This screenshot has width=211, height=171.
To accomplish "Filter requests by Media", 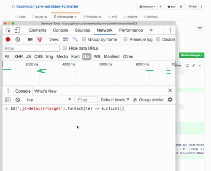I will click(62, 57).
